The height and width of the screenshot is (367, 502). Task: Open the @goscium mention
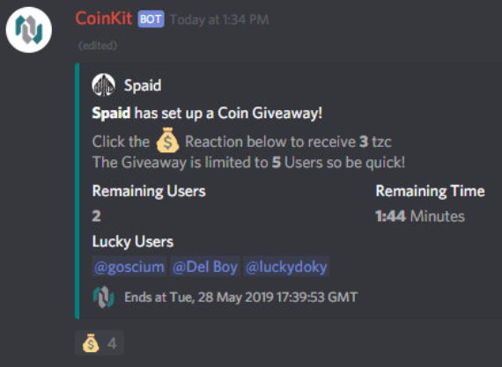[129, 267]
